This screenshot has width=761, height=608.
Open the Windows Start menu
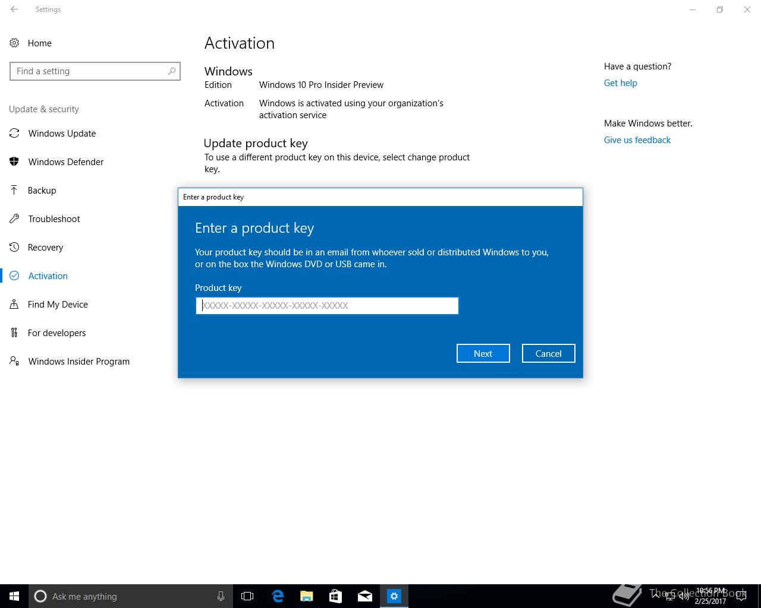tap(14, 596)
